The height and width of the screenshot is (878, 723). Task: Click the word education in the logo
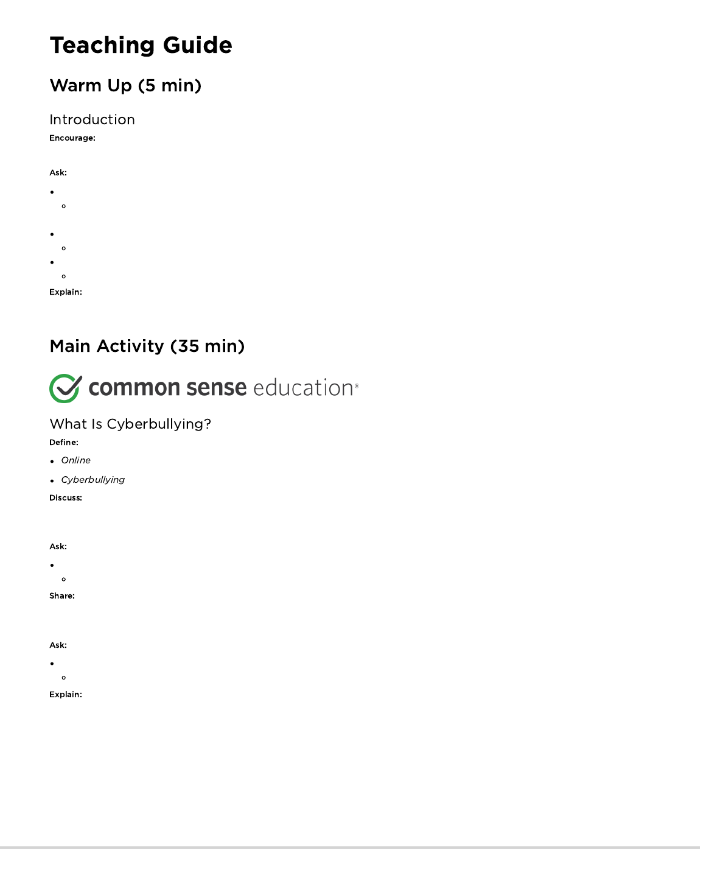click(x=303, y=388)
